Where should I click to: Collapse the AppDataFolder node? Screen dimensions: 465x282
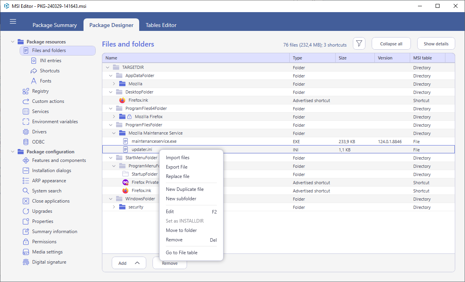coord(111,76)
